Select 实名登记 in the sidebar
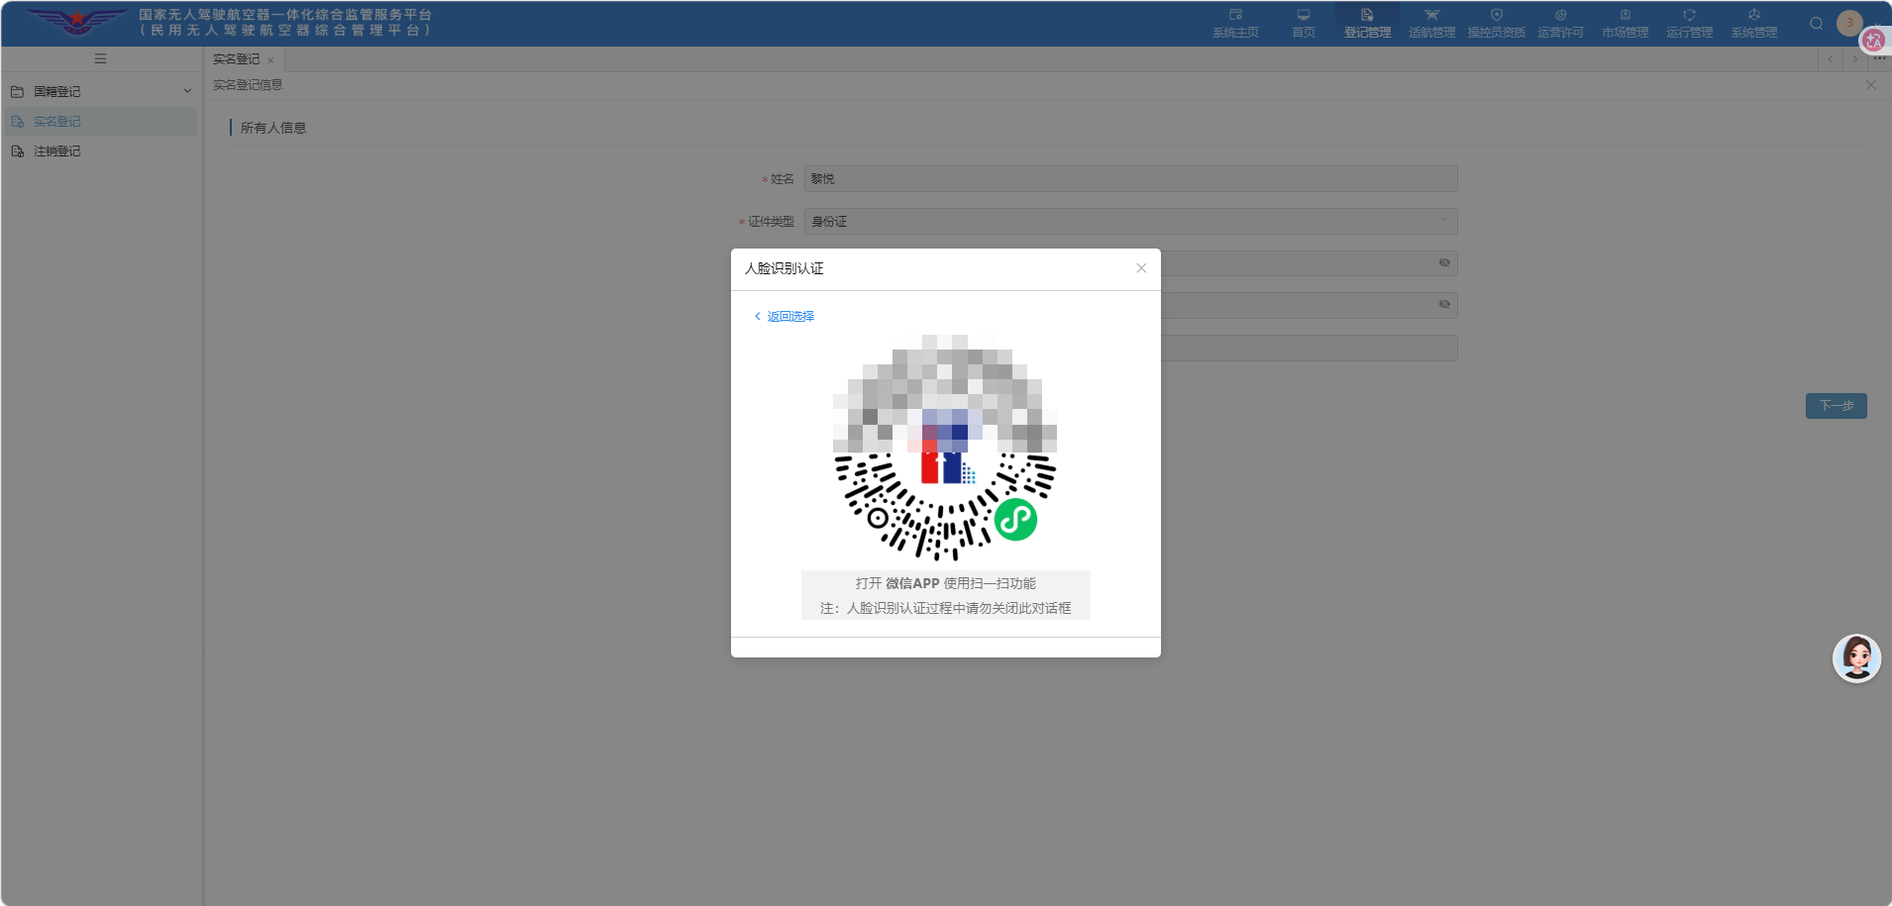1892x906 pixels. click(101, 122)
